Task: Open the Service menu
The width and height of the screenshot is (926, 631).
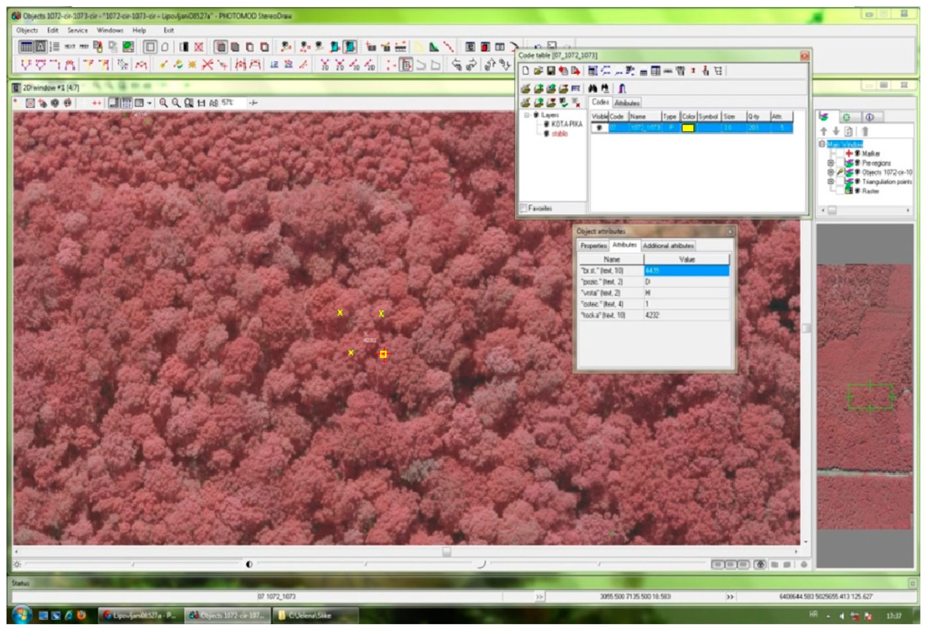Action: [x=77, y=30]
